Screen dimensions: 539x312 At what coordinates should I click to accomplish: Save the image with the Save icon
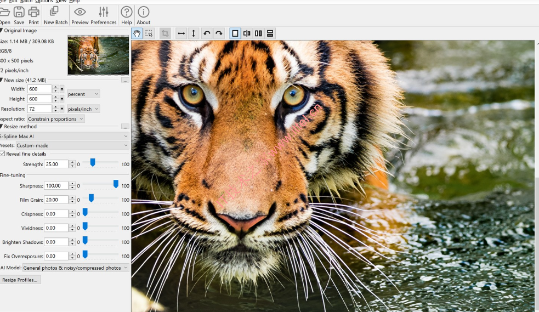[x=19, y=13]
